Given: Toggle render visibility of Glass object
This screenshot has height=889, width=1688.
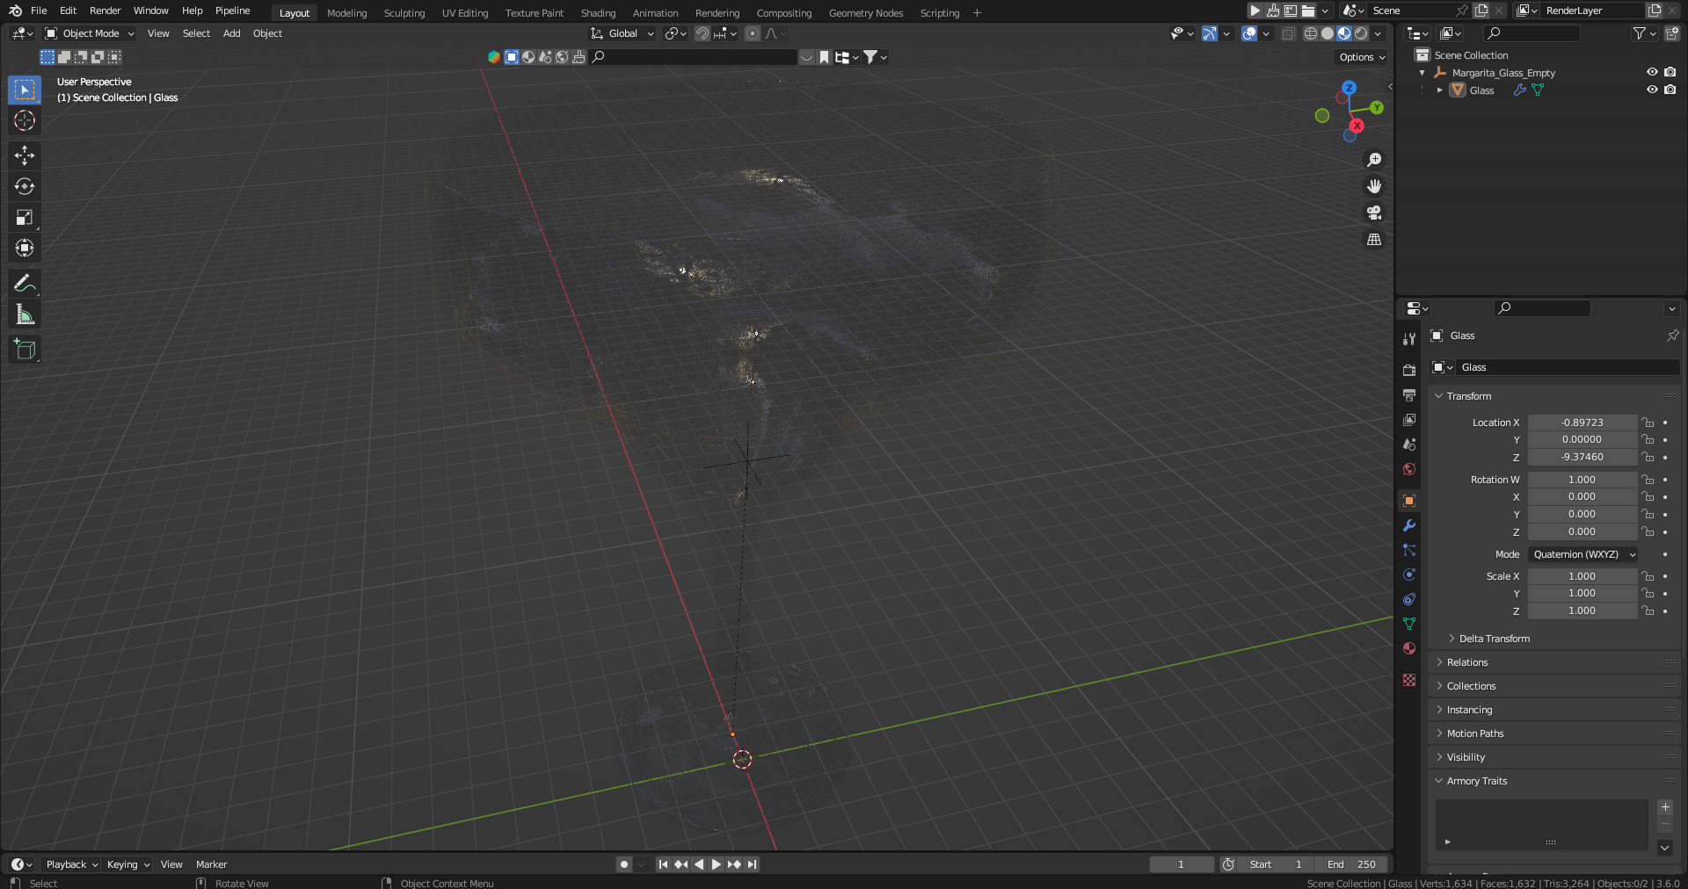Looking at the screenshot, I should click(1670, 90).
